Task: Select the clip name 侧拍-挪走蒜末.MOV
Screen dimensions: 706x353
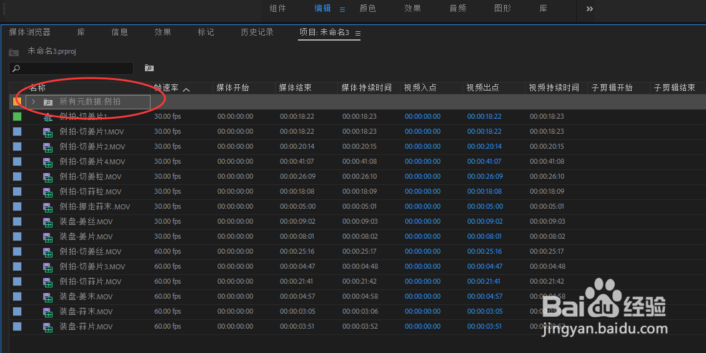Action: click(x=94, y=207)
